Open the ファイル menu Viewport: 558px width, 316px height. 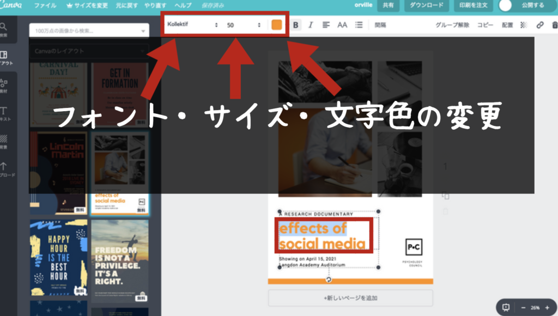(x=45, y=5)
